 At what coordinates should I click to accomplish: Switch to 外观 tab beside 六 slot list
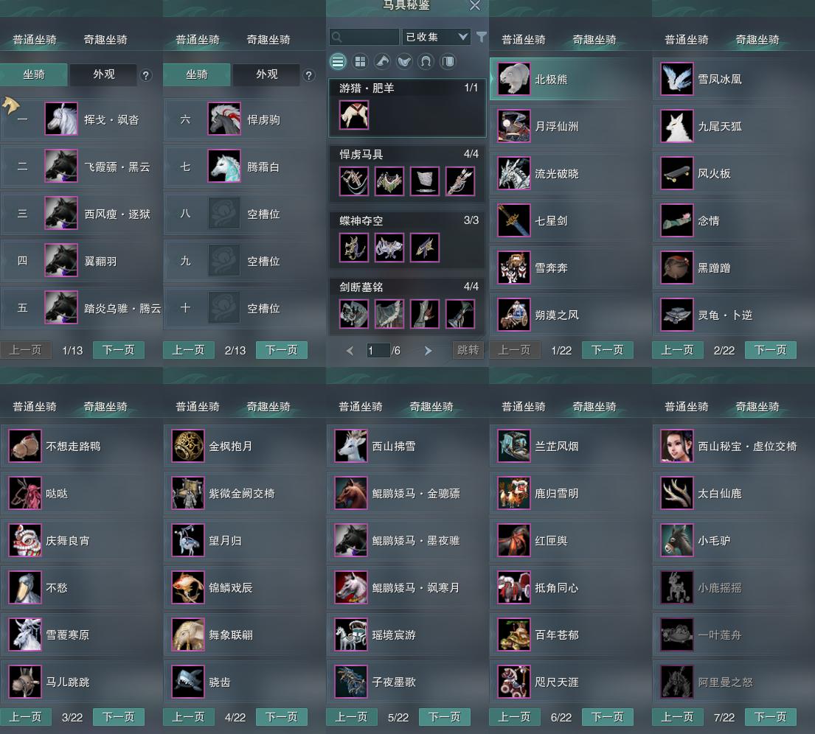[x=267, y=74]
